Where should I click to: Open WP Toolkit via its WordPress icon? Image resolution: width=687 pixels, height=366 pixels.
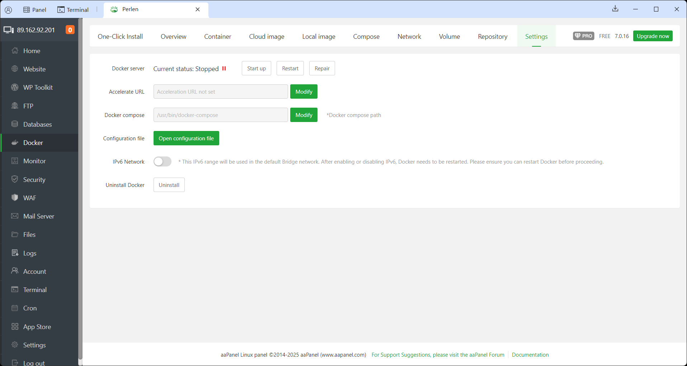(x=15, y=88)
